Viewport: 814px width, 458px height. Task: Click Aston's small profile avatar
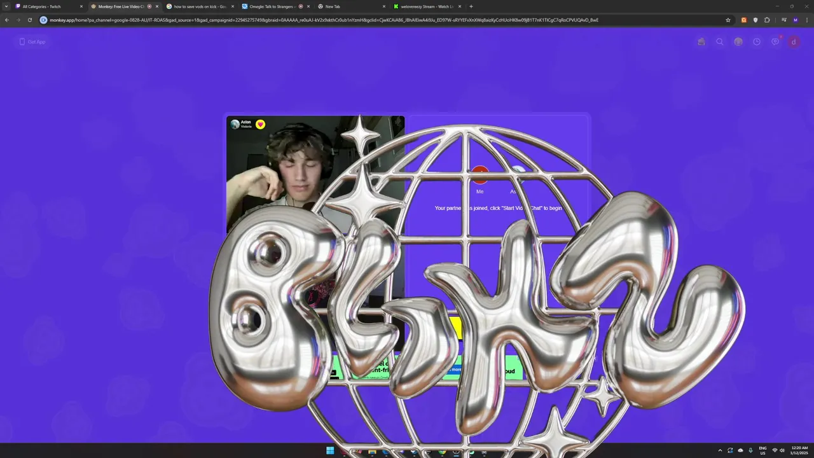(x=235, y=125)
